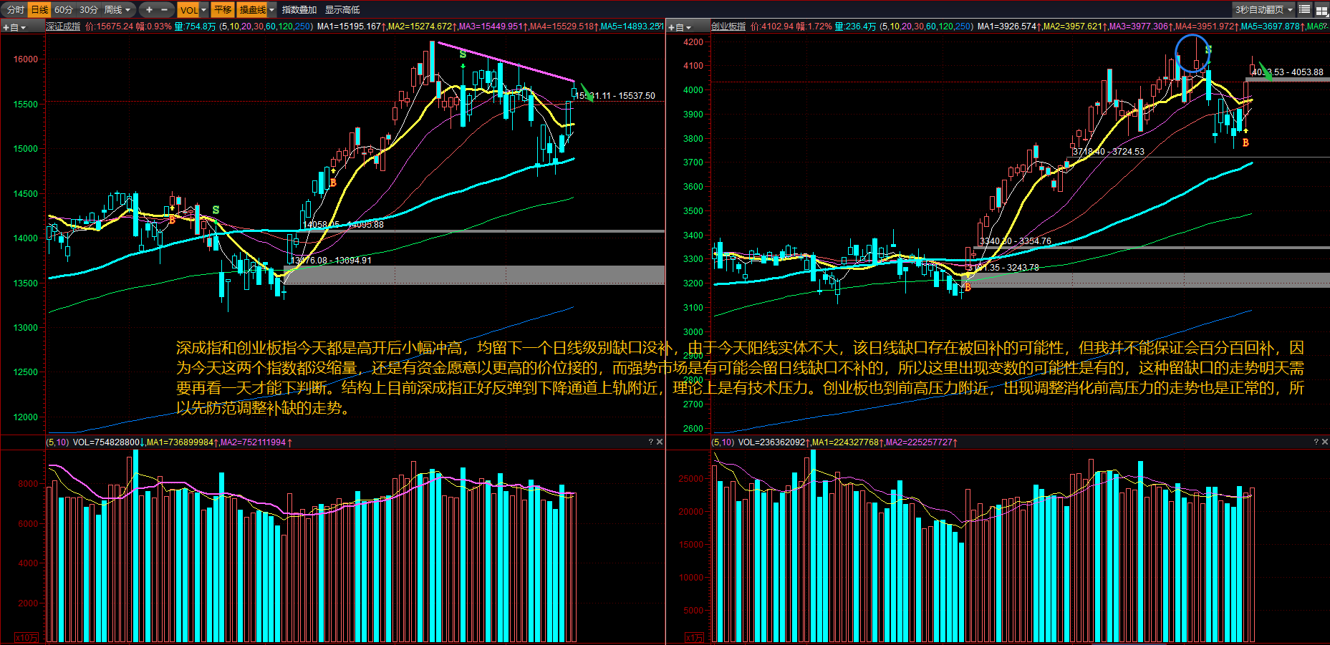Click the 13676.08 - 13694.91 gap label
The height and width of the screenshot is (645, 1330).
pos(331,260)
